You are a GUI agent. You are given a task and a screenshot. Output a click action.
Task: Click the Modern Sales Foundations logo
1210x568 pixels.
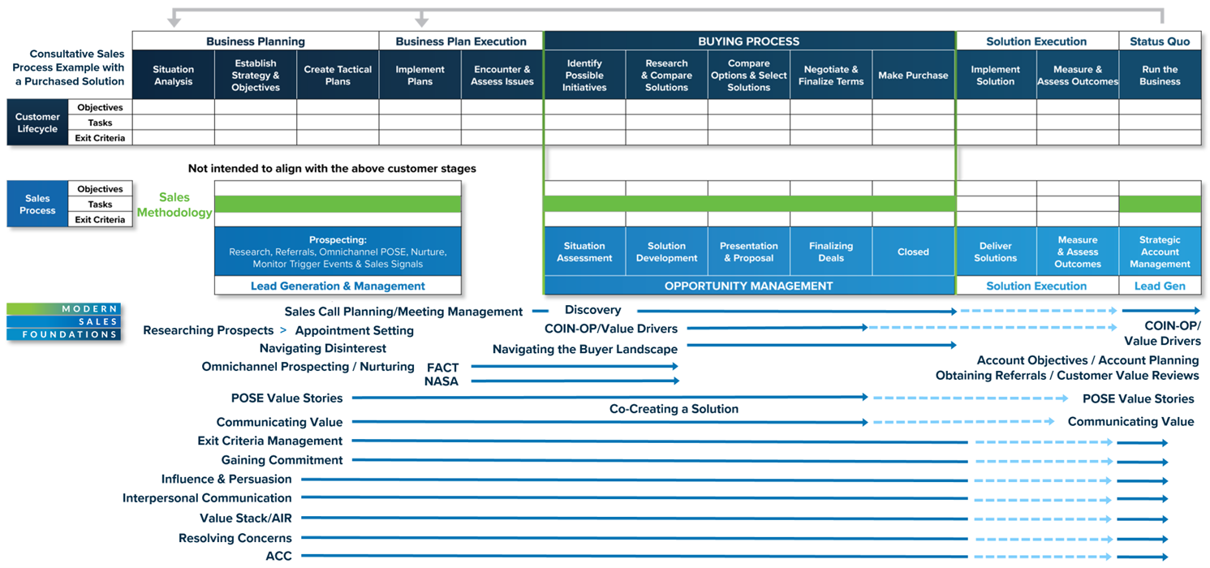coord(64,321)
